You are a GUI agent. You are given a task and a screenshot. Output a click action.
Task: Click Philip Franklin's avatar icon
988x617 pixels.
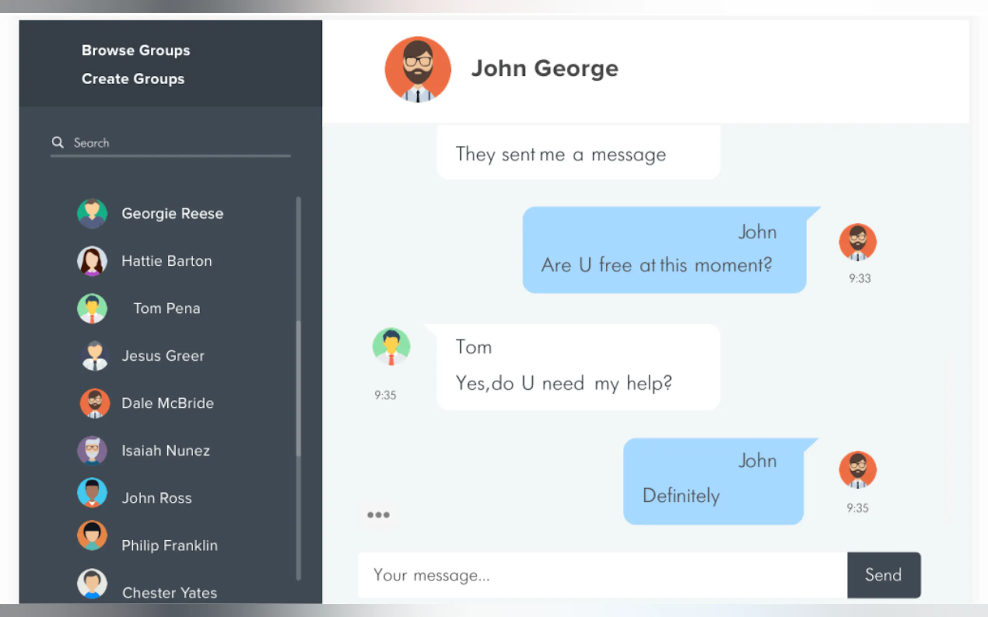point(92,535)
